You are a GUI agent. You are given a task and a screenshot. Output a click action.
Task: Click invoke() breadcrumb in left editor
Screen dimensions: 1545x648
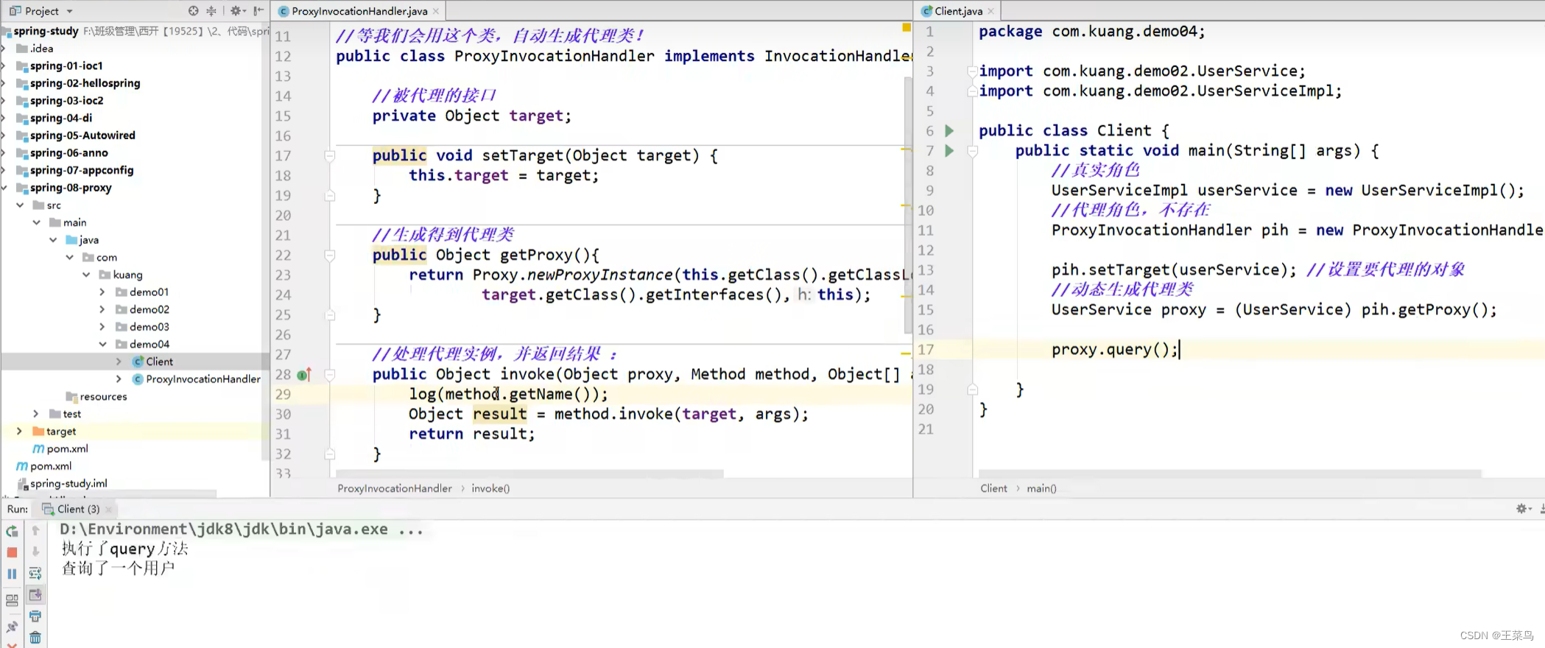(490, 488)
